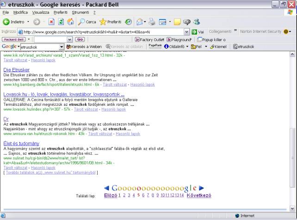Click the edit page toolbar icon
Viewport: 297px width, 220px height.
(162, 22)
